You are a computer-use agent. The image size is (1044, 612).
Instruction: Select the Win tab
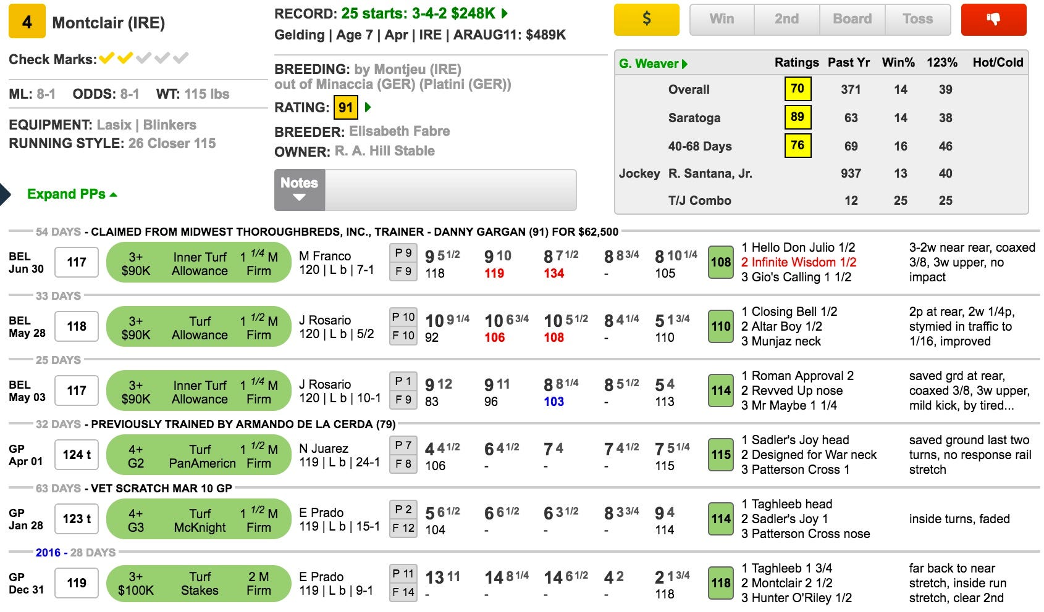point(722,19)
